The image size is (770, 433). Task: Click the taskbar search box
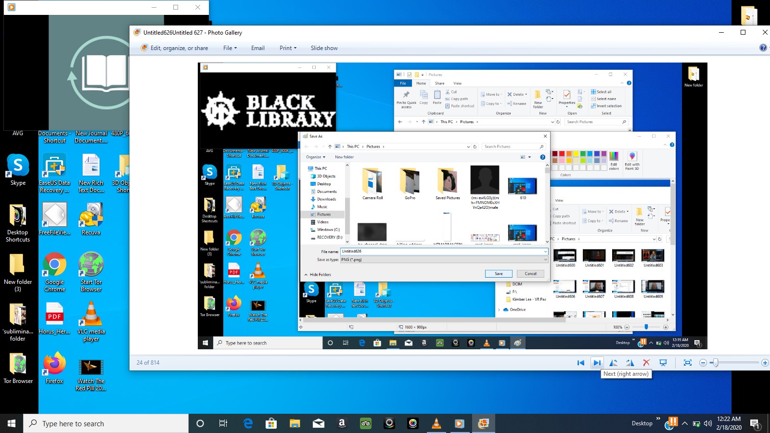tap(106, 423)
